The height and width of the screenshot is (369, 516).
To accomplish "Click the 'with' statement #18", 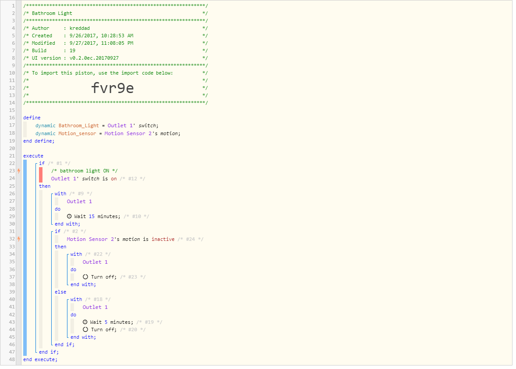I will tap(76, 299).
